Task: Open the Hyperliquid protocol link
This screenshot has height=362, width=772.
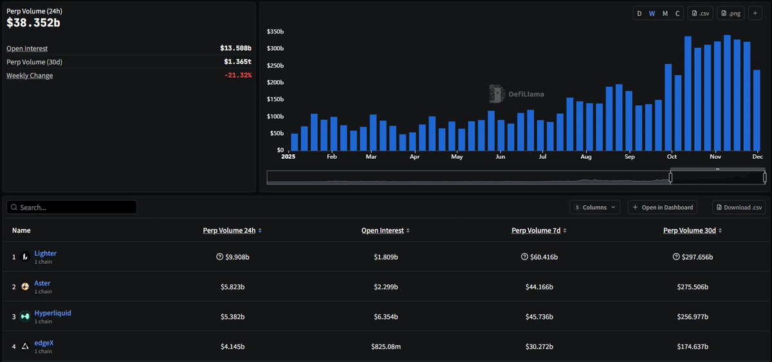Action: pos(53,313)
